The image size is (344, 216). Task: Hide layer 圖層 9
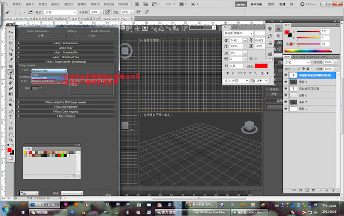click(x=285, y=82)
